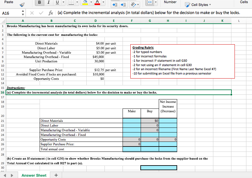Click the Cells group label

coord(244,2)
